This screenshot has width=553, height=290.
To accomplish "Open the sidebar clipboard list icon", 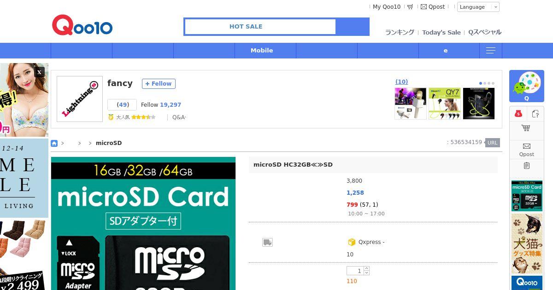I will 527,166.
